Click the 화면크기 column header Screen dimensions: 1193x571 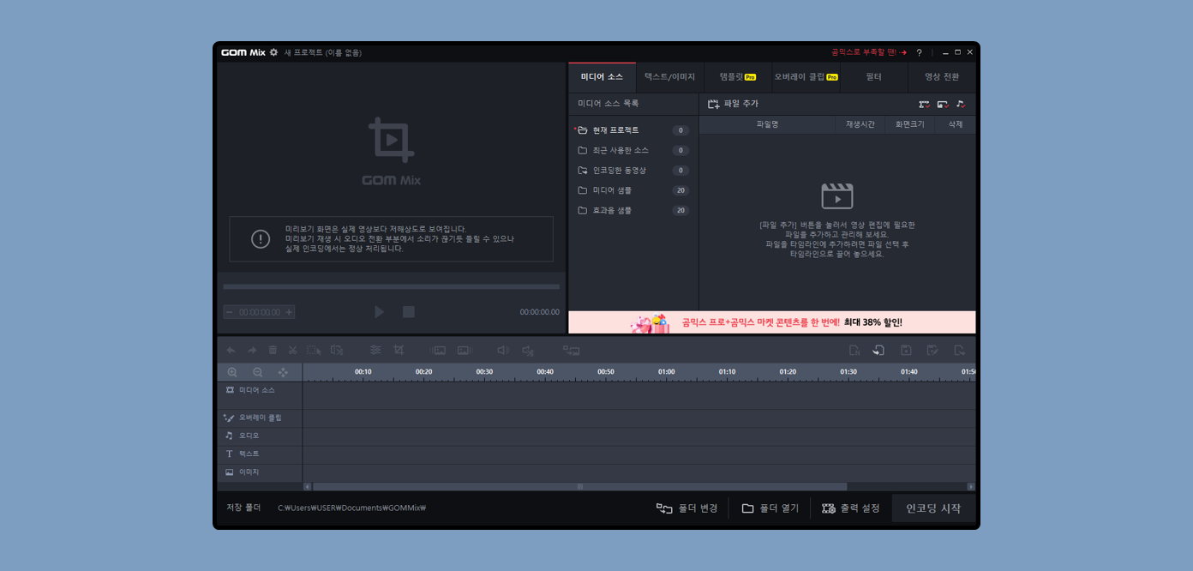pyautogui.click(x=909, y=124)
